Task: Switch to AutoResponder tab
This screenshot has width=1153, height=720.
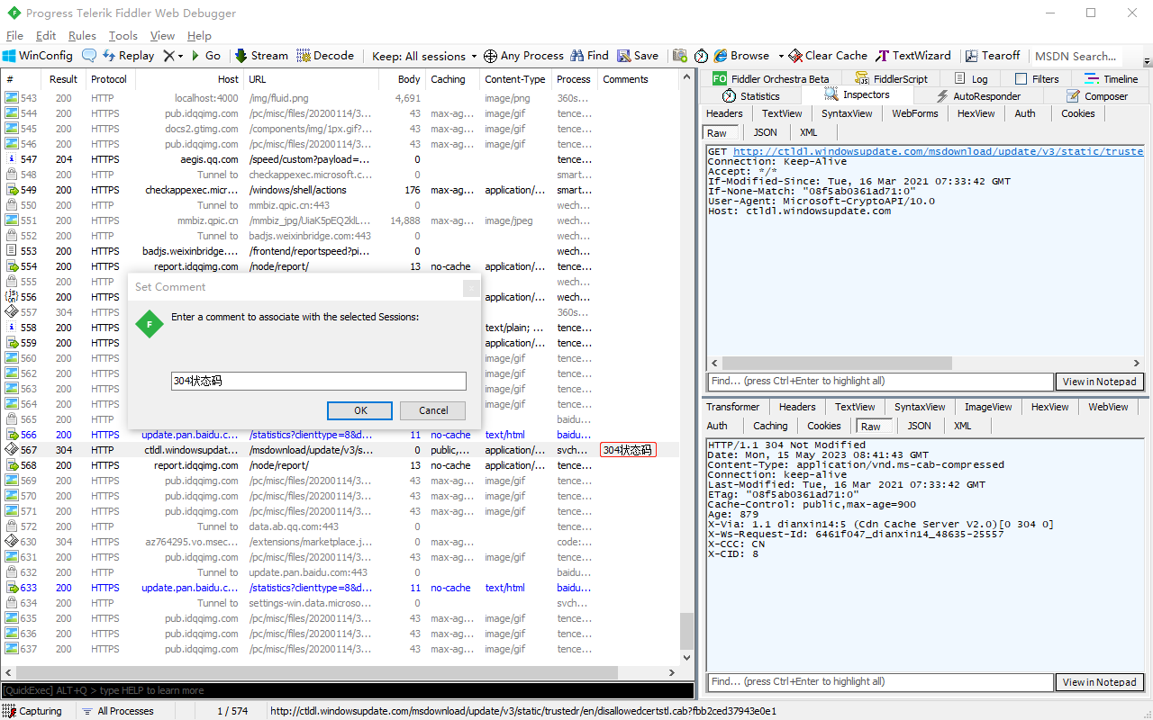Action: (978, 96)
